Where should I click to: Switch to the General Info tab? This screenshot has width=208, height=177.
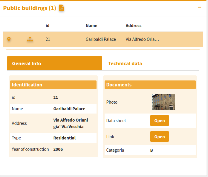pos(54,63)
